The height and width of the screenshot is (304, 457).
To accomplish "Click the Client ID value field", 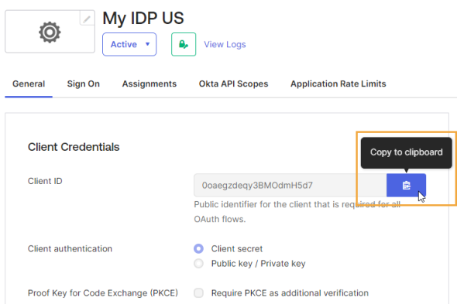I will (290, 185).
